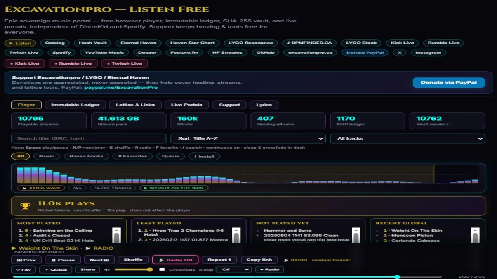
Task: Open the All tracks dropdown
Action: [407, 138]
